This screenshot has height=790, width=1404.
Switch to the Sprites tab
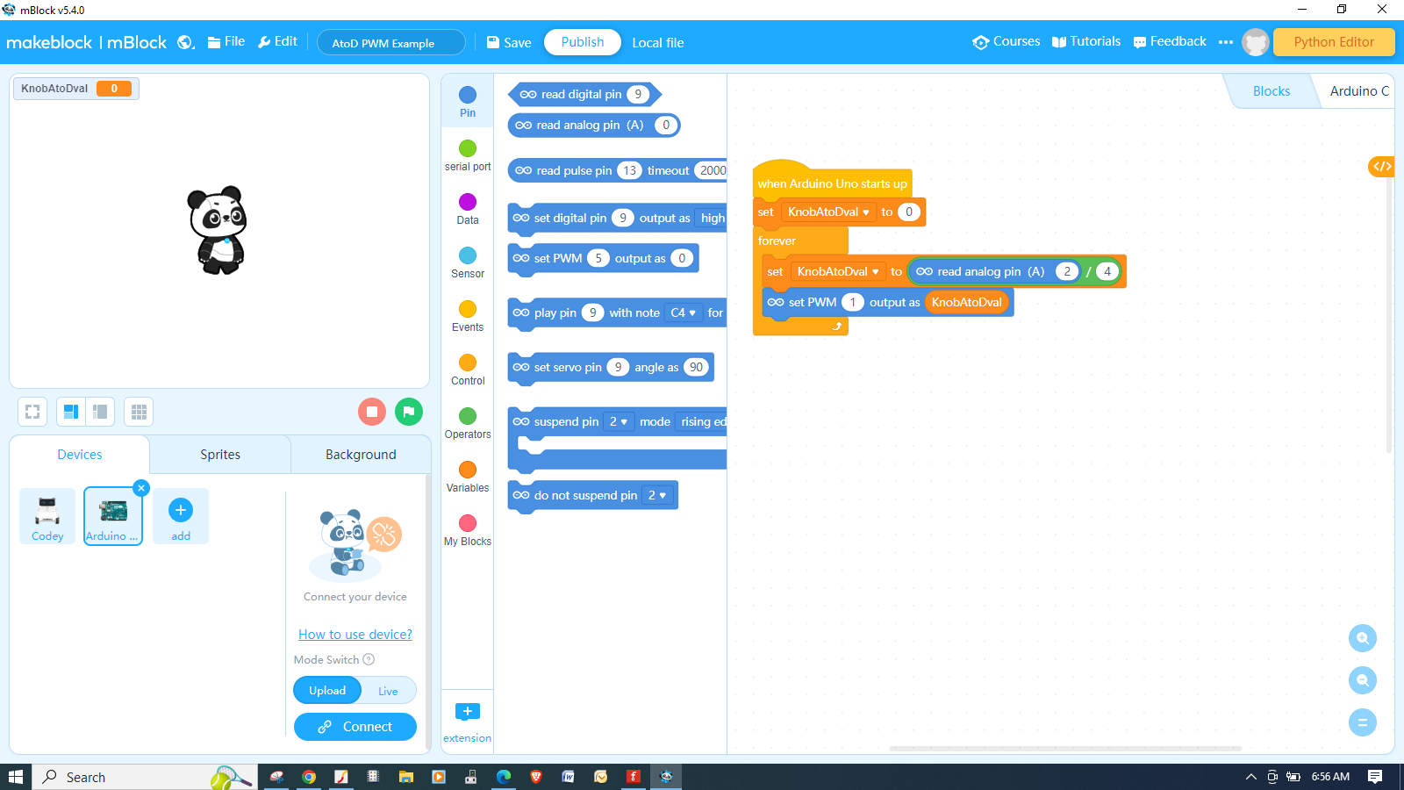click(220, 455)
